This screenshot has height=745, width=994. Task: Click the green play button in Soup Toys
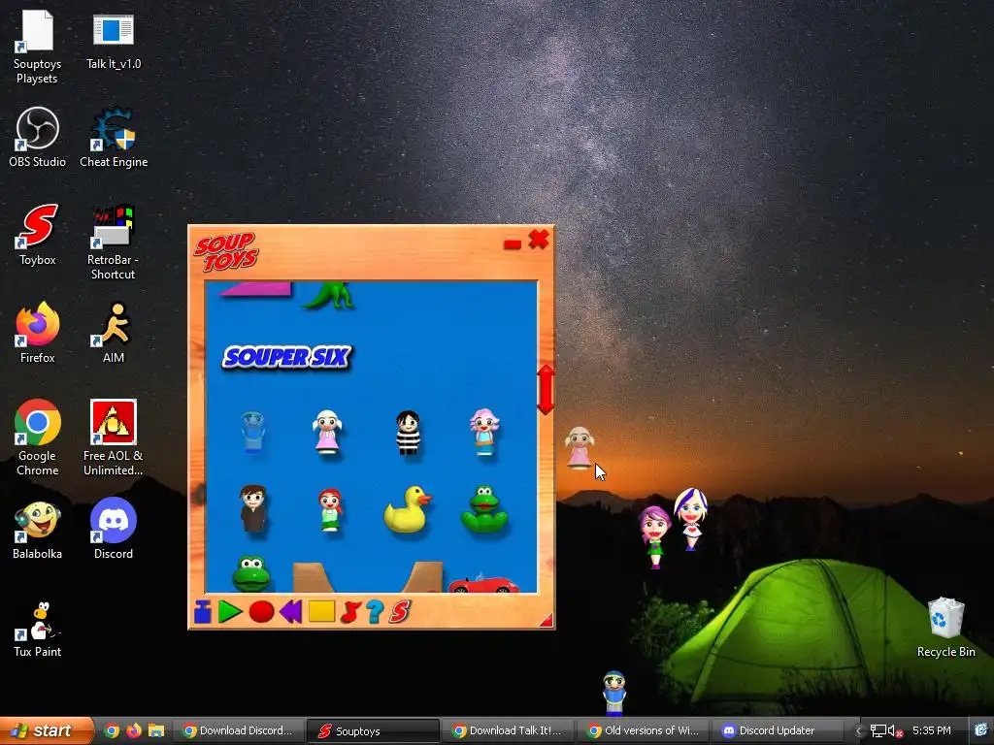(229, 611)
